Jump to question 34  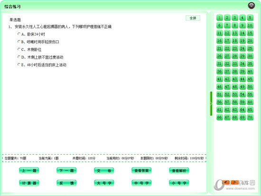pos(242,64)
